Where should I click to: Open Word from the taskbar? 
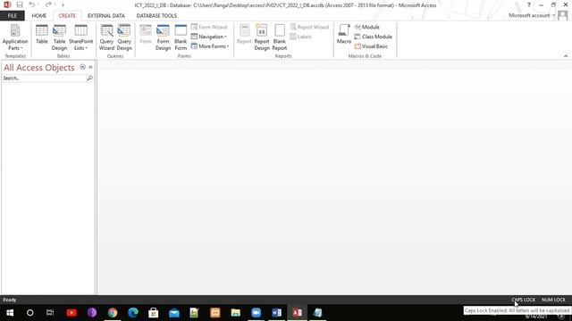tap(276, 313)
